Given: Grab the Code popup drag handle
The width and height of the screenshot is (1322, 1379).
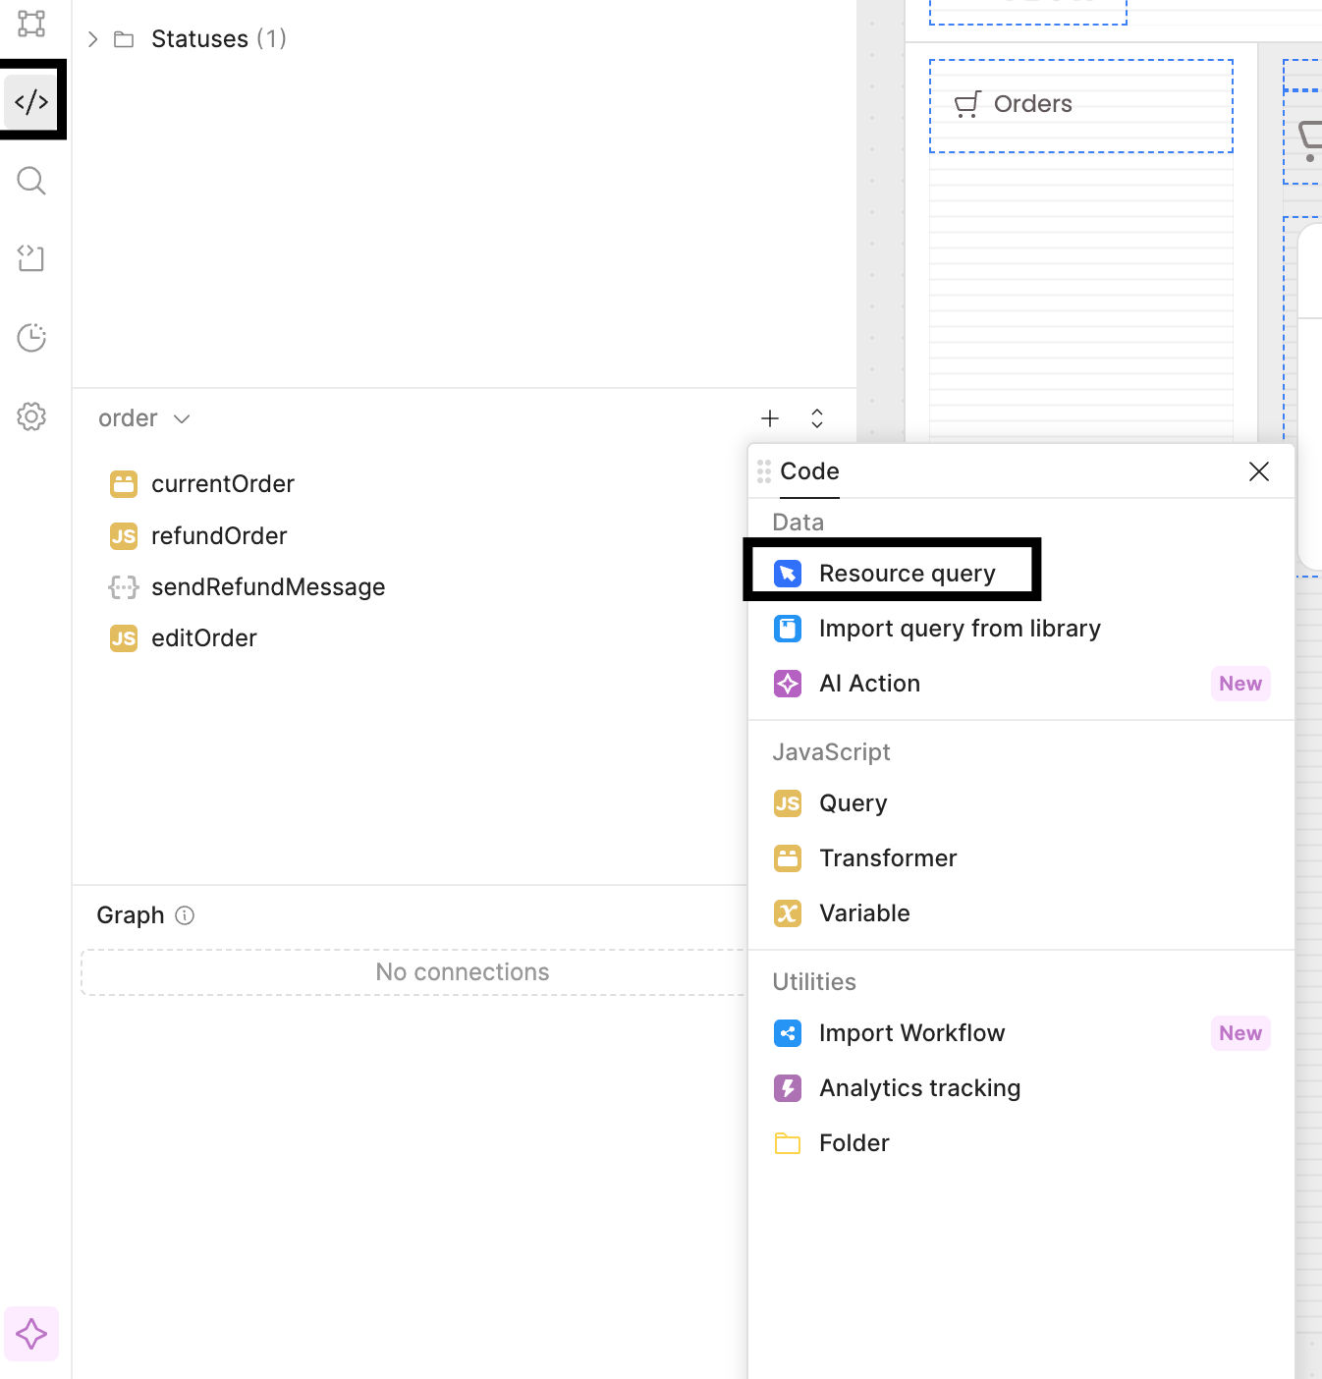Looking at the screenshot, I should pyautogui.click(x=764, y=471).
